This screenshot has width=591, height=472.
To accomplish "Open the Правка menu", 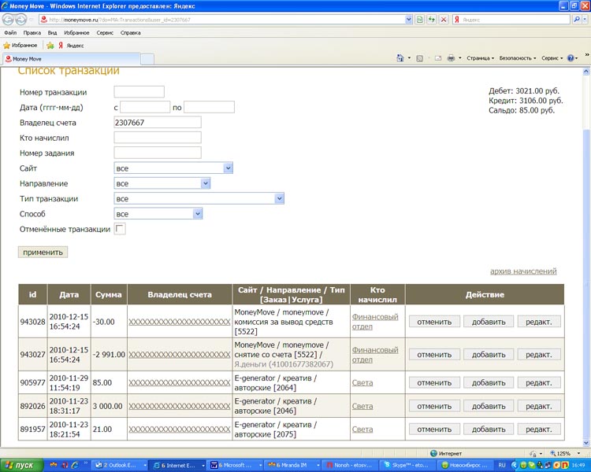I will click(x=32, y=33).
